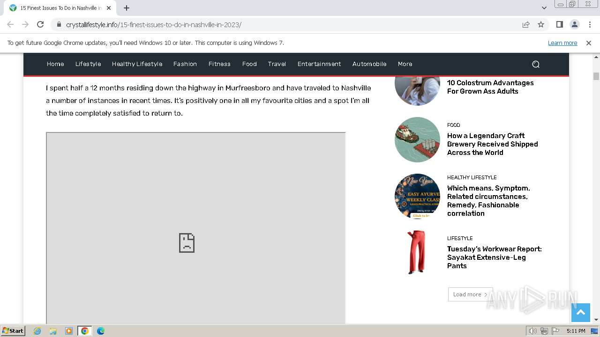Click the broken image placeholder icon
The width and height of the screenshot is (600, 337).
point(187,243)
